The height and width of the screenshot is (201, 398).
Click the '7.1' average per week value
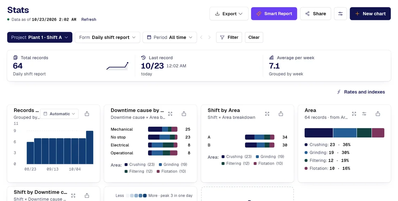[274, 66]
